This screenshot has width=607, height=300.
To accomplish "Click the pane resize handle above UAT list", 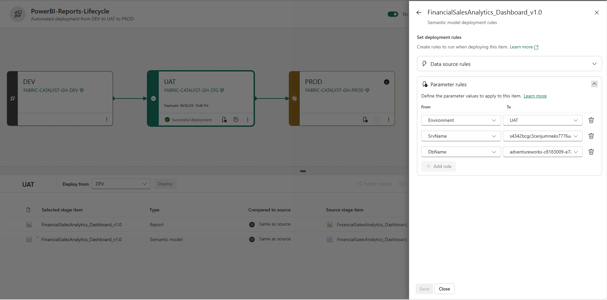I will 303,171.
